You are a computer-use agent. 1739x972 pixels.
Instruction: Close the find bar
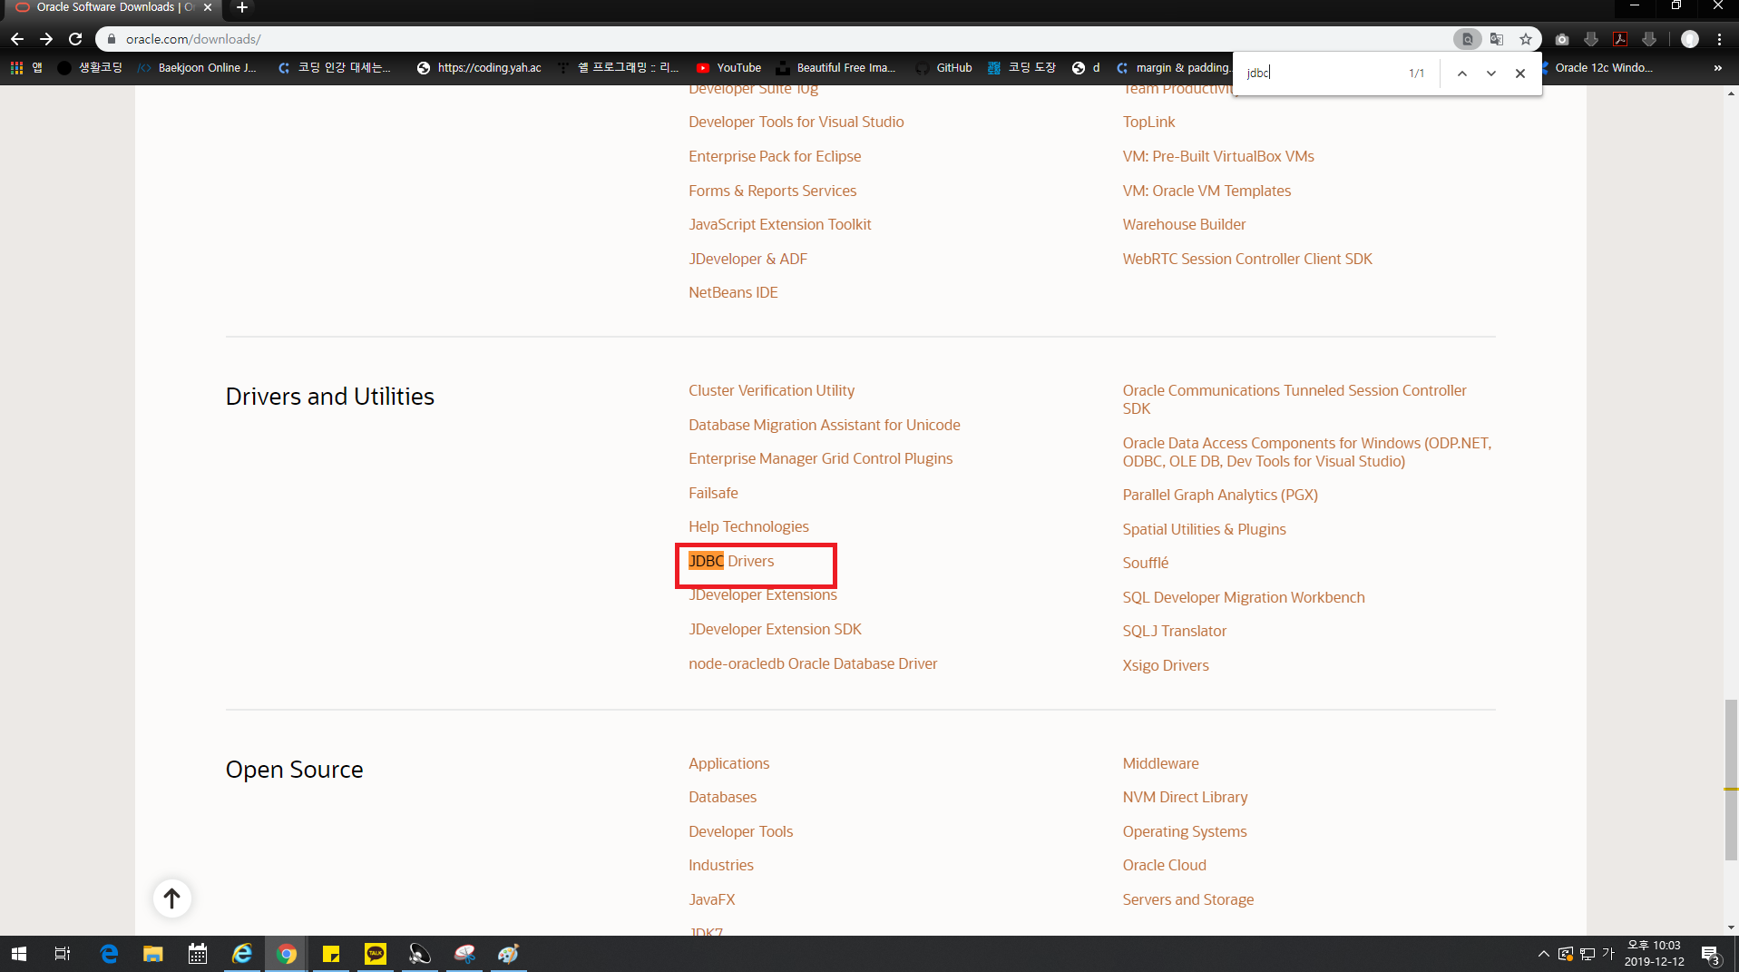(x=1520, y=74)
